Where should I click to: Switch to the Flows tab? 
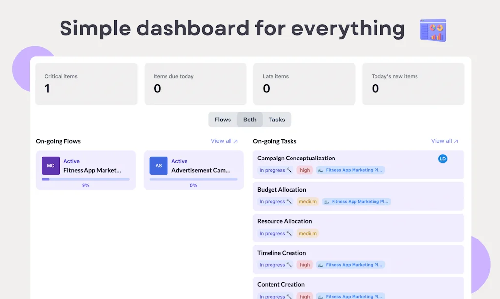tap(223, 120)
